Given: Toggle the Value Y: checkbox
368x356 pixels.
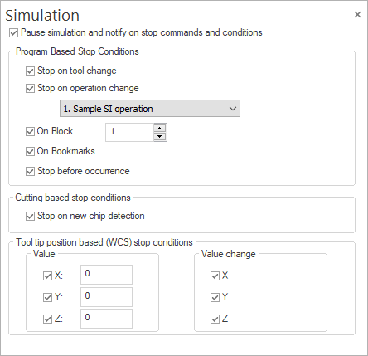Looking at the screenshot, I should point(47,297).
